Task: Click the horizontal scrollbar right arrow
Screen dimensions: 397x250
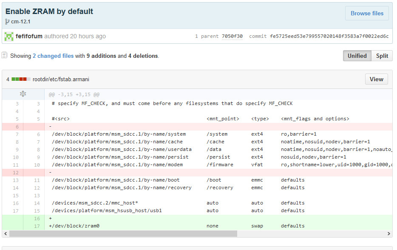Action: 388,233
